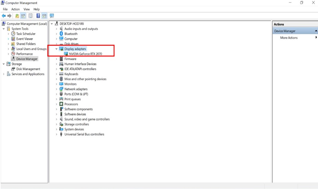Collapse the Display adapters node

click(57, 49)
